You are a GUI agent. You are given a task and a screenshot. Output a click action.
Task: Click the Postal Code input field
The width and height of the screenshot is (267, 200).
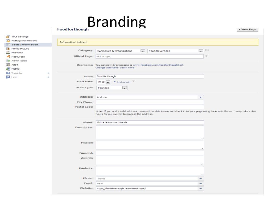tap(150, 107)
